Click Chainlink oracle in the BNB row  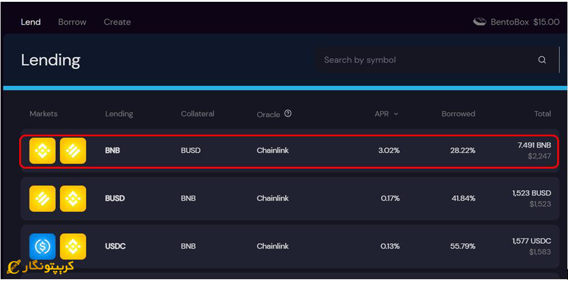tap(273, 151)
